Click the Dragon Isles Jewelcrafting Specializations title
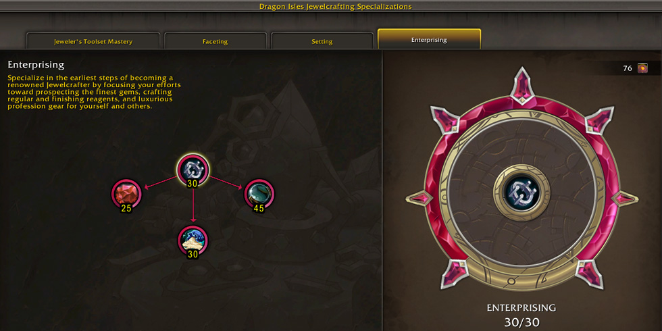The height and width of the screenshot is (331, 662). [335, 6]
